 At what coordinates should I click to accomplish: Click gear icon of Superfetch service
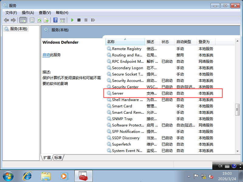pyautogui.click(x=109, y=144)
